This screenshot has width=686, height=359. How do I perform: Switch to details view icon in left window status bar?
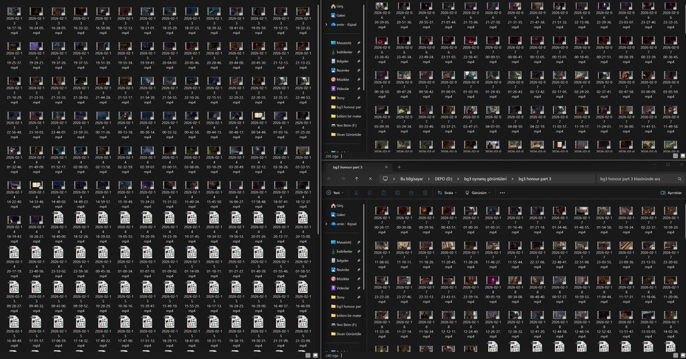[309, 355]
